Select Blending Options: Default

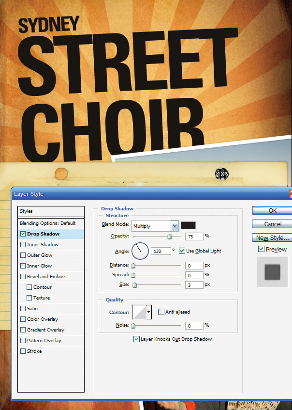coord(51,223)
